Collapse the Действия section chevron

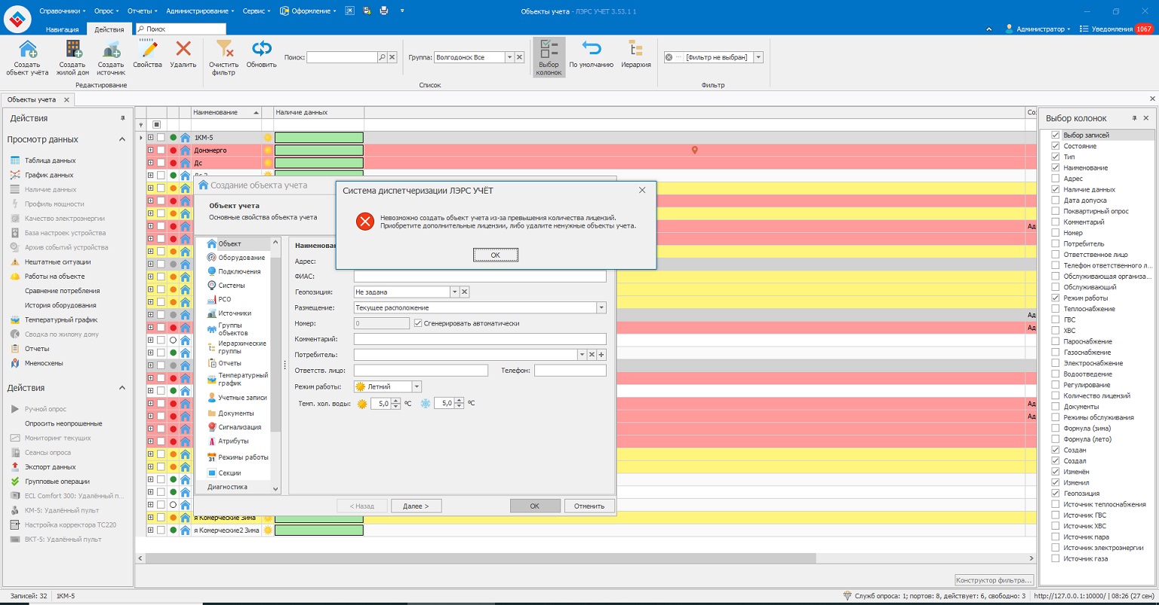(x=122, y=388)
